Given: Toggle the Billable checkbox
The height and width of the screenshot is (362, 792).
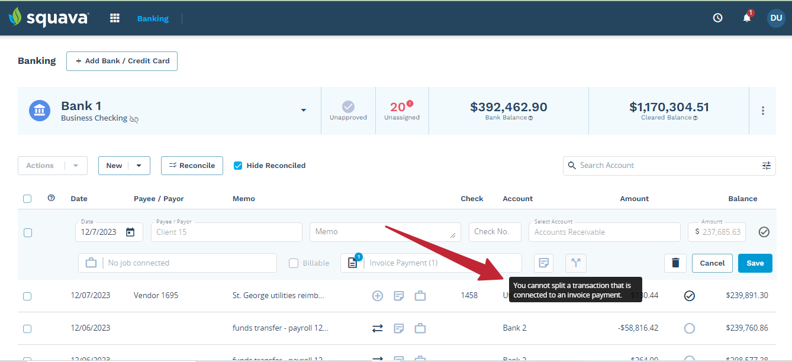Looking at the screenshot, I should coord(294,263).
